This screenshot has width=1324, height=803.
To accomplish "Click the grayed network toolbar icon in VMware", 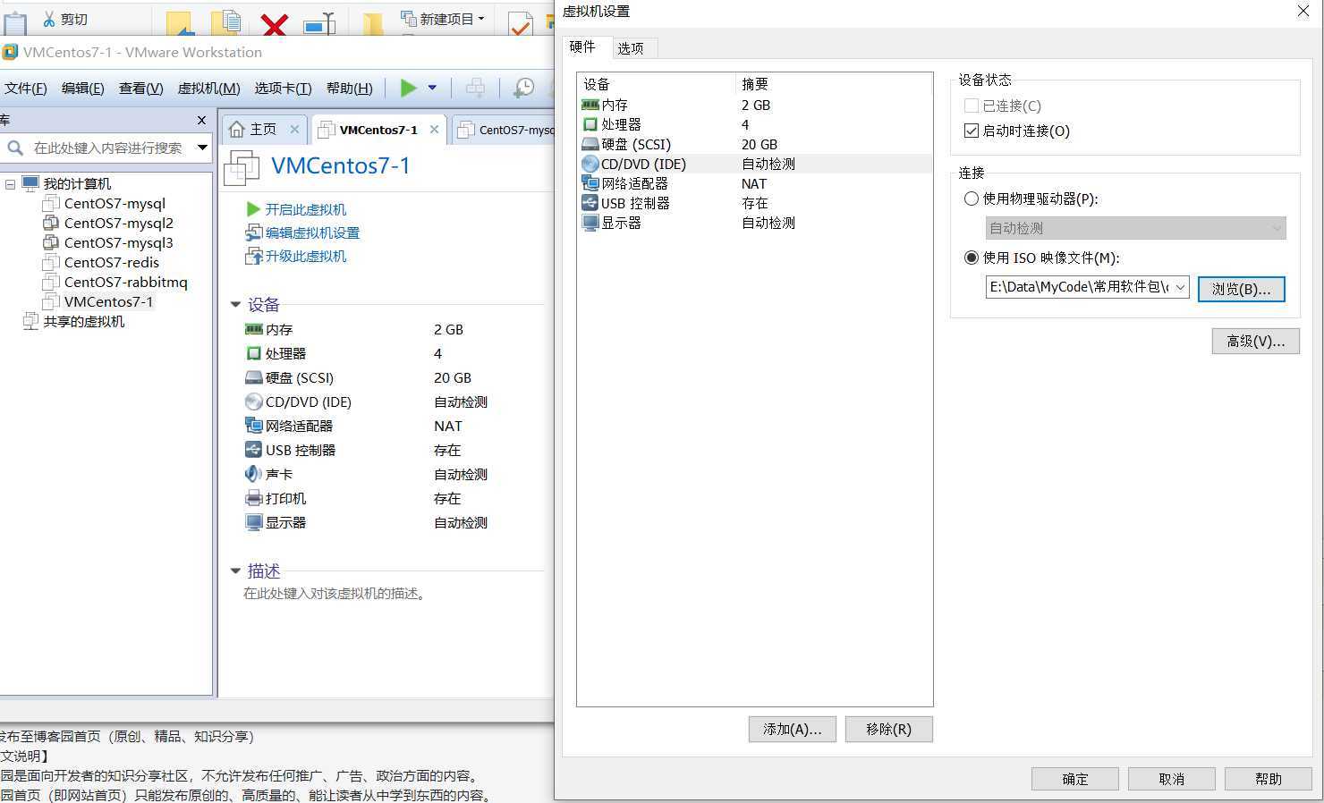I will coord(476,88).
